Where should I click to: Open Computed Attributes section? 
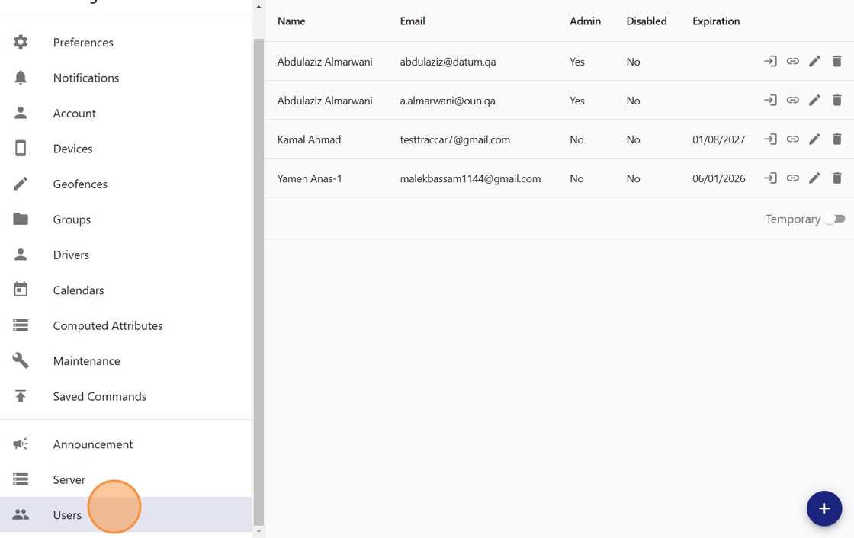click(x=108, y=325)
